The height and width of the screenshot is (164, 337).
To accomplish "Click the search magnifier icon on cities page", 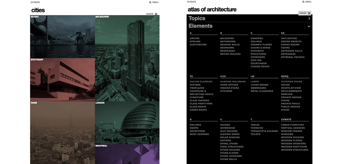I will [150, 2].
